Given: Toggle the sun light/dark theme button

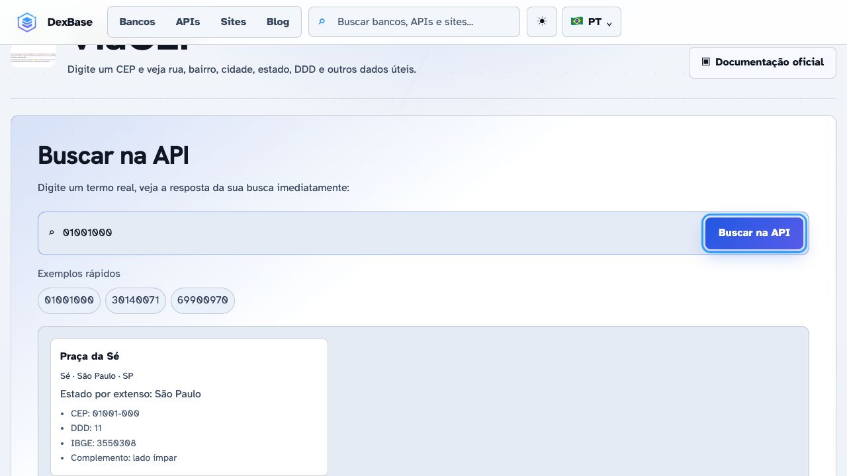Looking at the screenshot, I should 542,22.
